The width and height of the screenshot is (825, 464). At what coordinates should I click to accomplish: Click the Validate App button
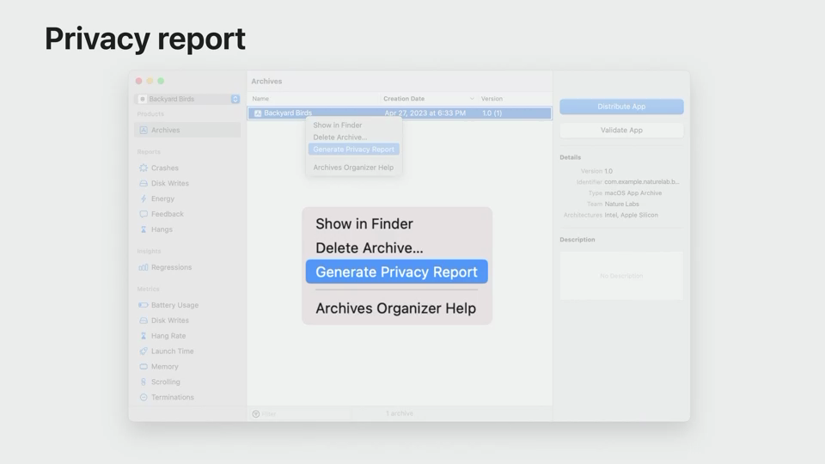click(621, 130)
